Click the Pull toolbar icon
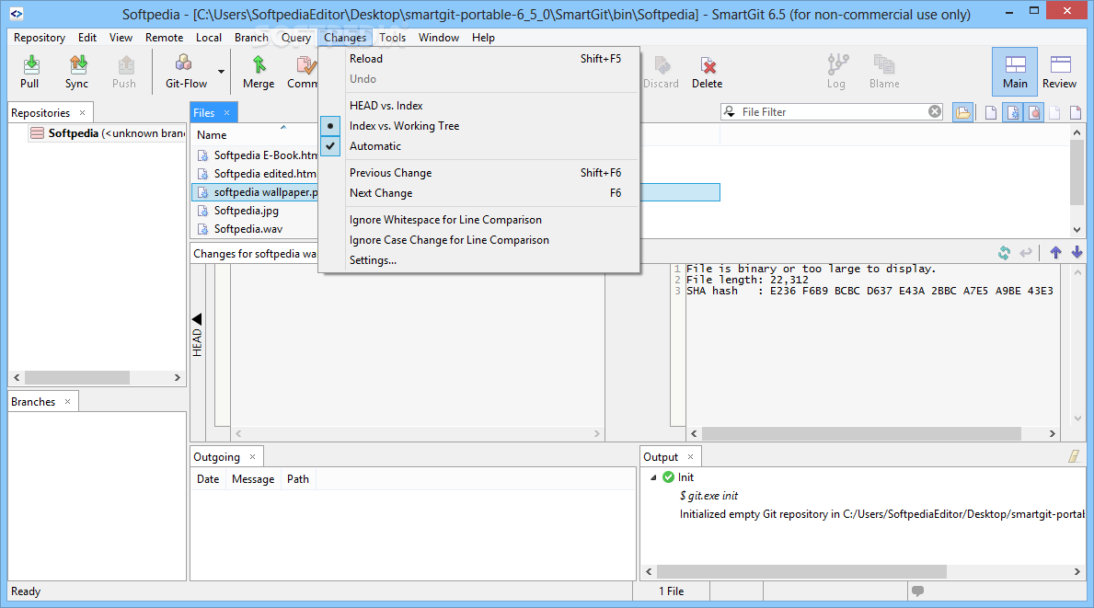Image resolution: width=1094 pixels, height=608 pixels. (30, 65)
